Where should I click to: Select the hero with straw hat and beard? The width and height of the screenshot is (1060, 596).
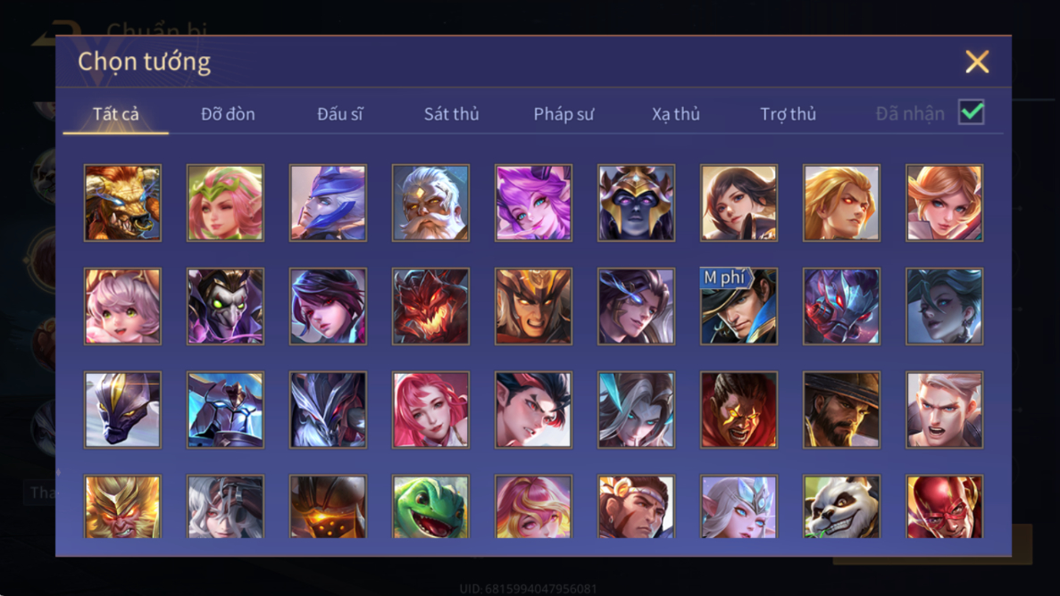(x=841, y=410)
